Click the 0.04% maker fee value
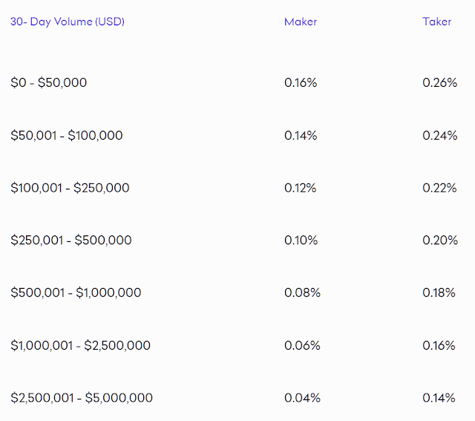Image resolution: width=475 pixels, height=421 pixels. 302,398
